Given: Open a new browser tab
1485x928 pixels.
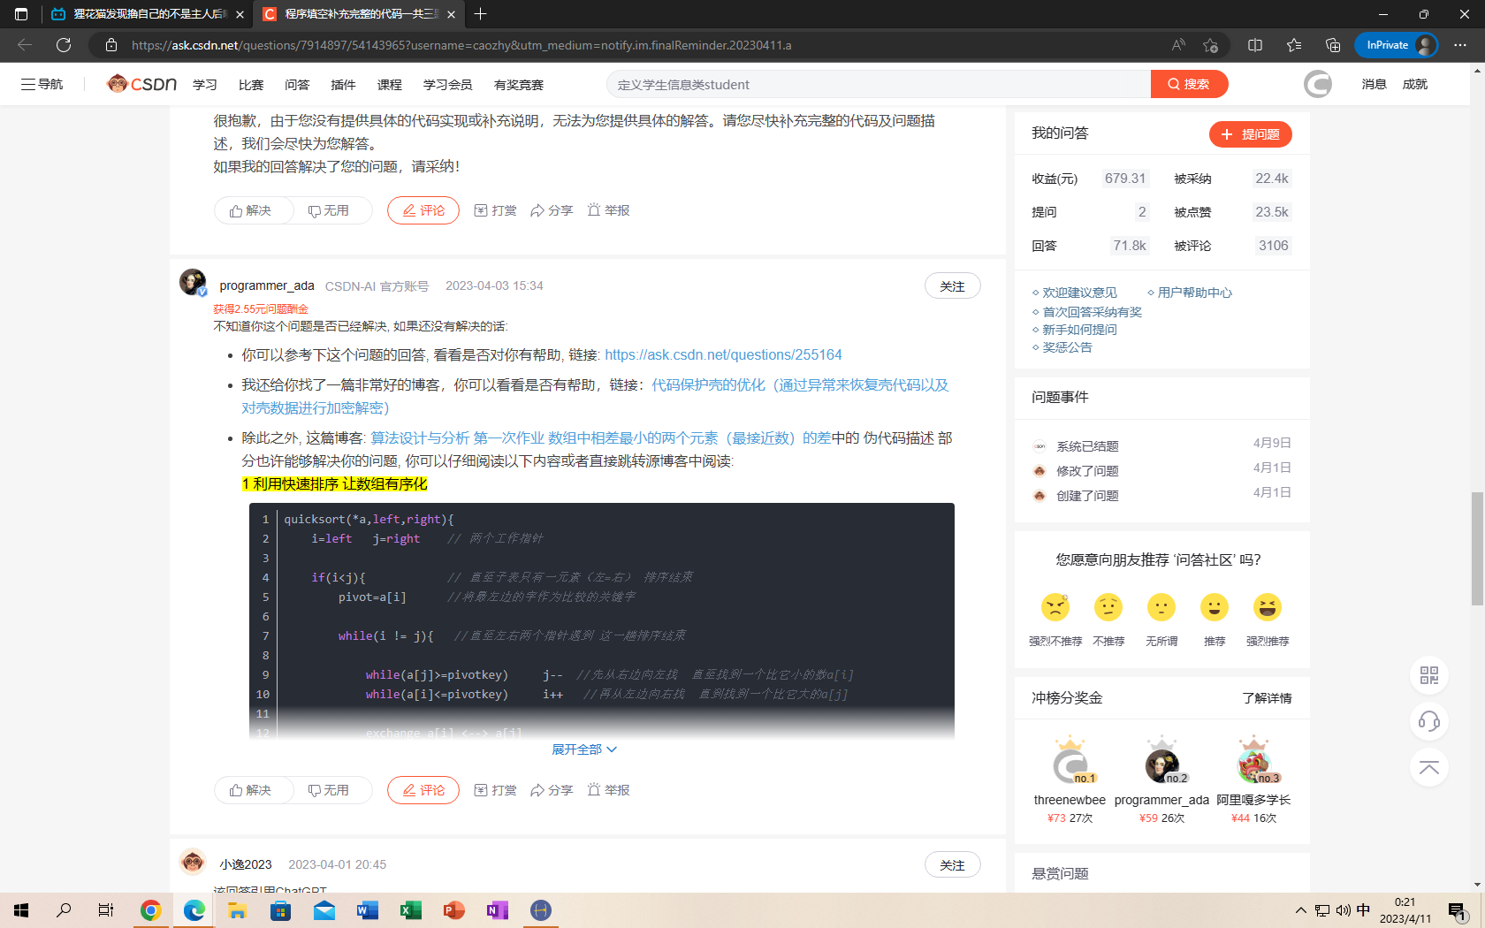Looking at the screenshot, I should pos(480,14).
